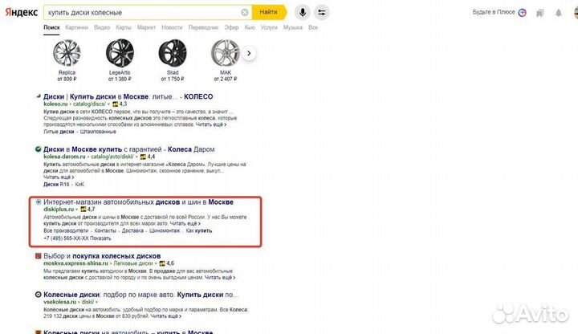Click the 4,6 rating badge for express-shina
Screen dimensions: 578x334
coord(167,263)
